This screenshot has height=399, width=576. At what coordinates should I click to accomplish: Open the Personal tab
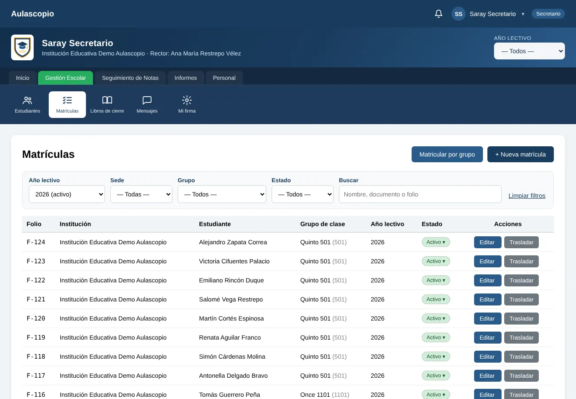(x=224, y=78)
